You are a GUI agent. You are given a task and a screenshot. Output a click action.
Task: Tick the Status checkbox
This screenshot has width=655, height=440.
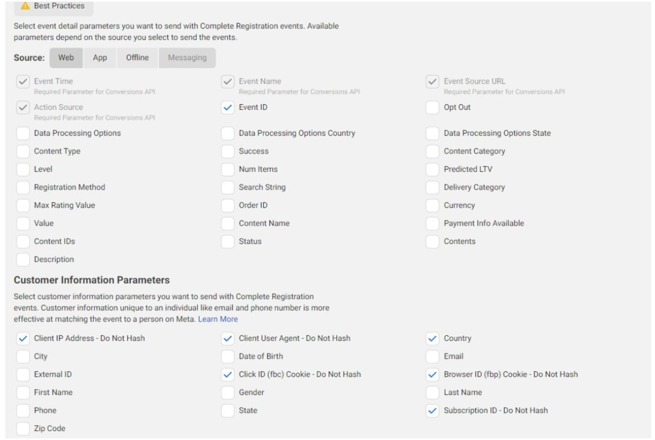[x=228, y=242]
